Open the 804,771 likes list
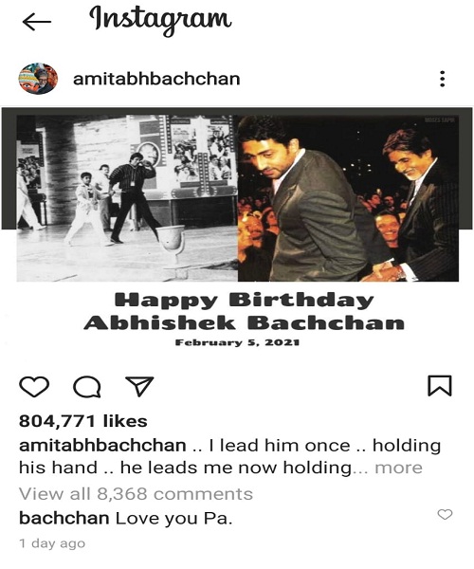 83,421
